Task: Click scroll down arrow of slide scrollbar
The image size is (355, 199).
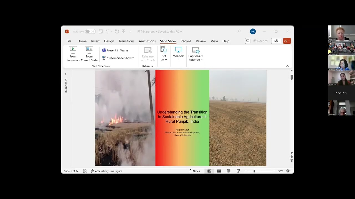Action: [291, 153]
